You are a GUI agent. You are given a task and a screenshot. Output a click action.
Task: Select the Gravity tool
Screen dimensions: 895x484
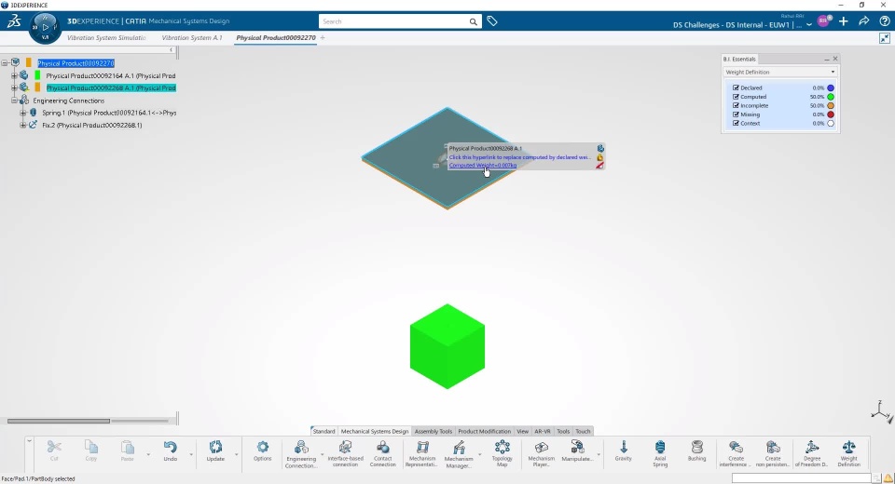(624, 450)
